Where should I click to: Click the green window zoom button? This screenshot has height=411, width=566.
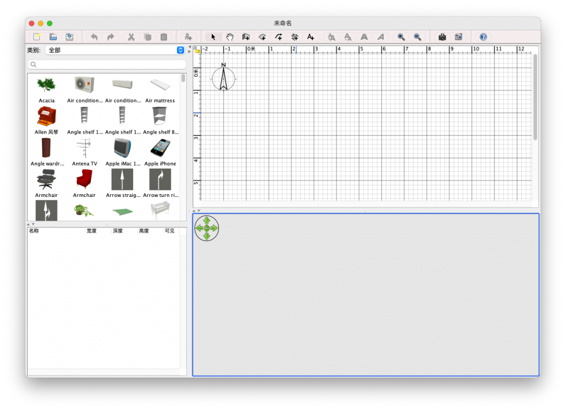click(50, 23)
